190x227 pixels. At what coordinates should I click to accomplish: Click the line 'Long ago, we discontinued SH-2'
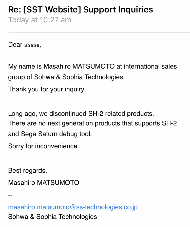tap(81, 113)
